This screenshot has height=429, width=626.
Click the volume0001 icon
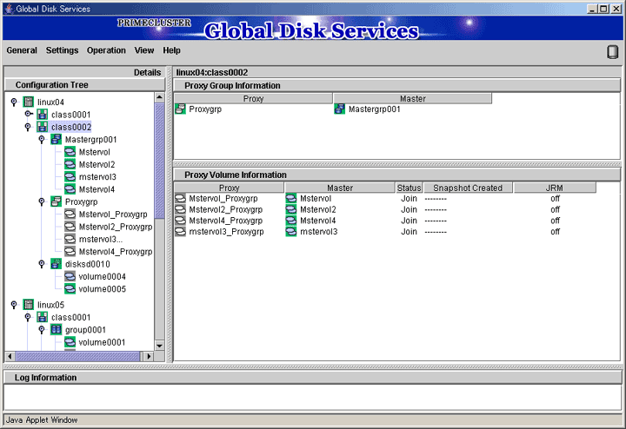70,342
